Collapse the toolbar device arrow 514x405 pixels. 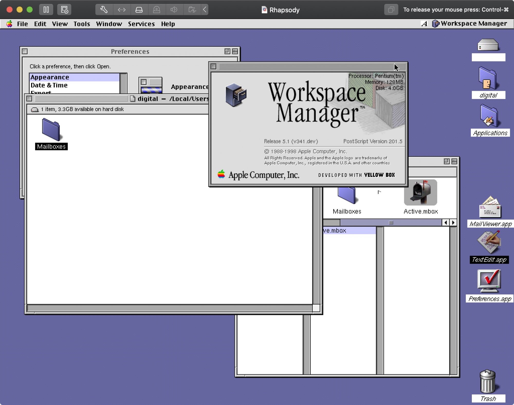[205, 10]
